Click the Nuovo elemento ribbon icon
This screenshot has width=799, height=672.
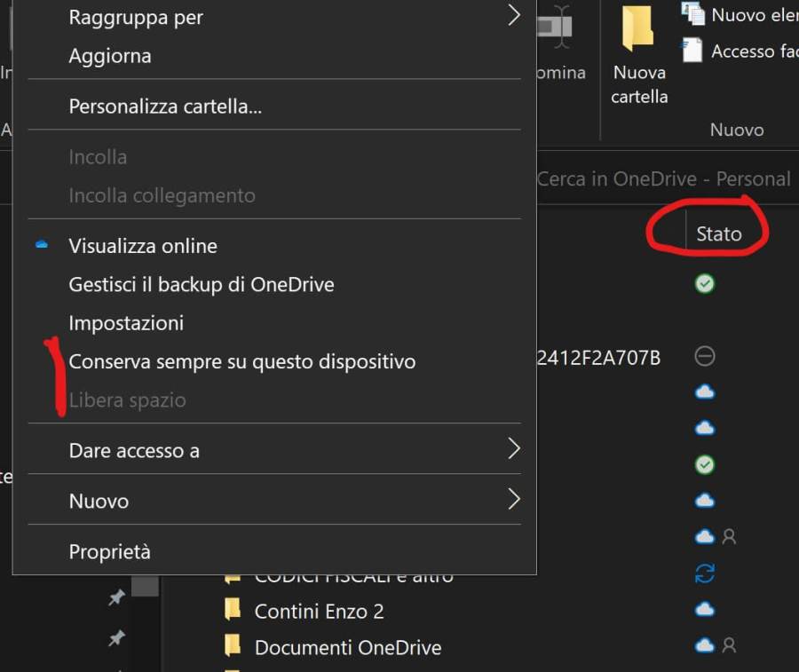pyautogui.click(x=692, y=14)
